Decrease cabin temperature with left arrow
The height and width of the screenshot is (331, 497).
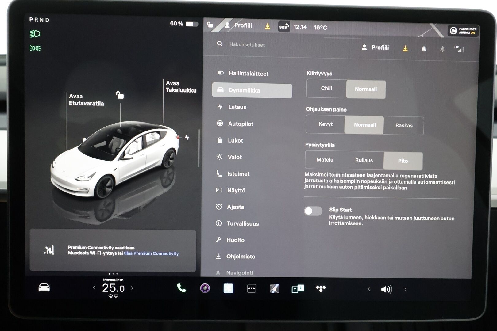coord(94,288)
